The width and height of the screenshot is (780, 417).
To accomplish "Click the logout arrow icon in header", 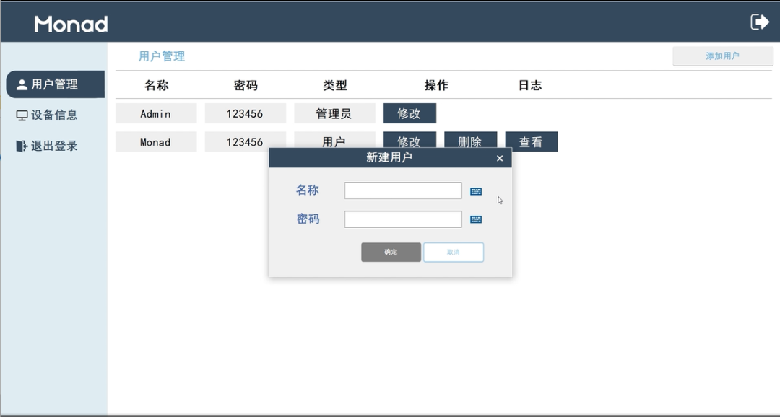I will (760, 22).
